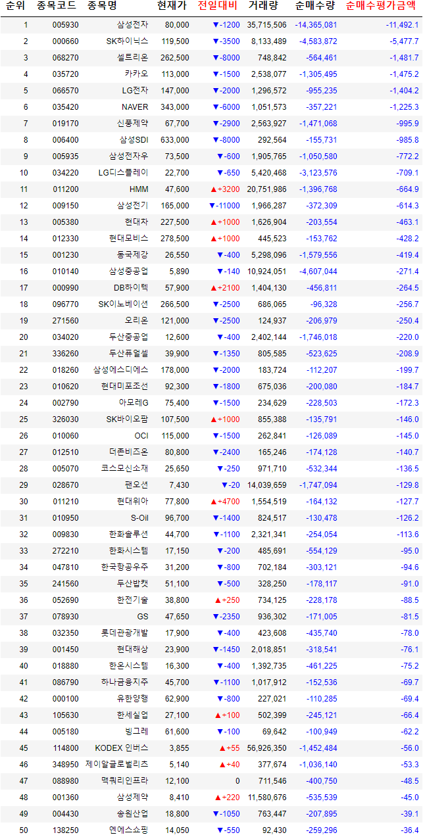This screenshot has height=835, width=423.
Task: Select stock name 현대해상
Action: point(134,650)
